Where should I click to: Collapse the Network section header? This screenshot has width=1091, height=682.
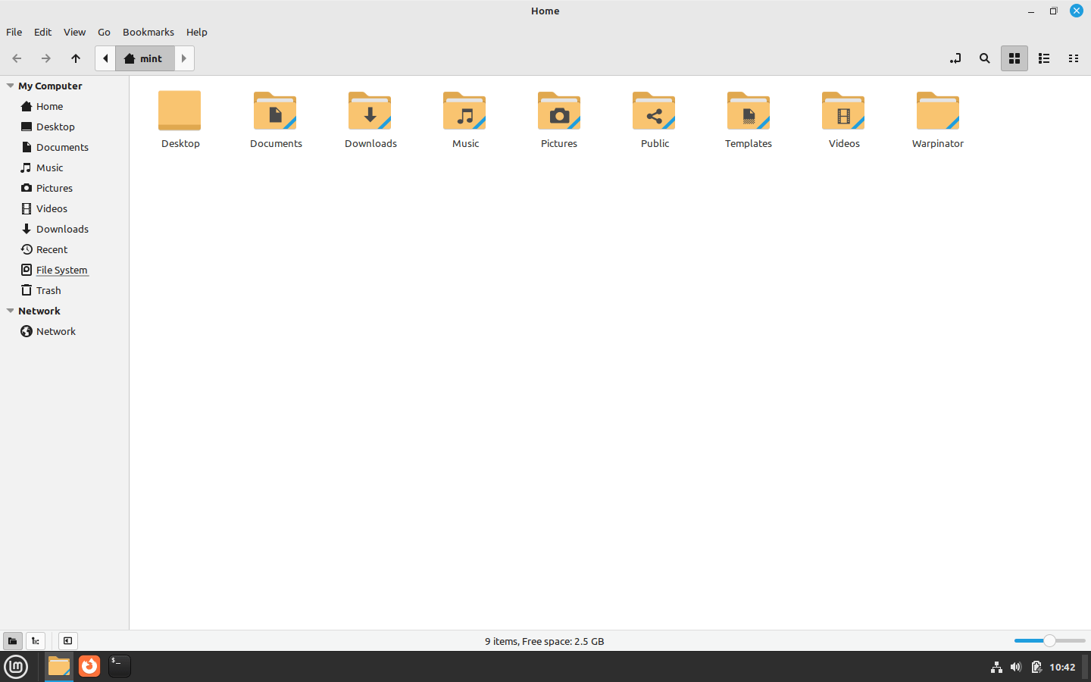tap(11, 311)
